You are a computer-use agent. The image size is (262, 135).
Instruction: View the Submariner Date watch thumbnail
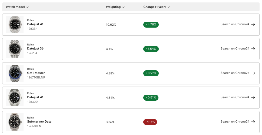tap(15, 122)
